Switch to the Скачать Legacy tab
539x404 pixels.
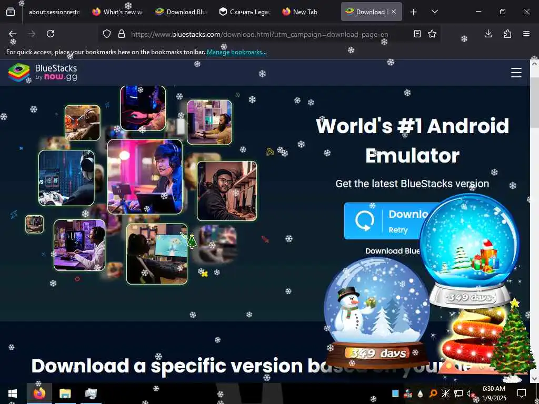(x=244, y=12)
